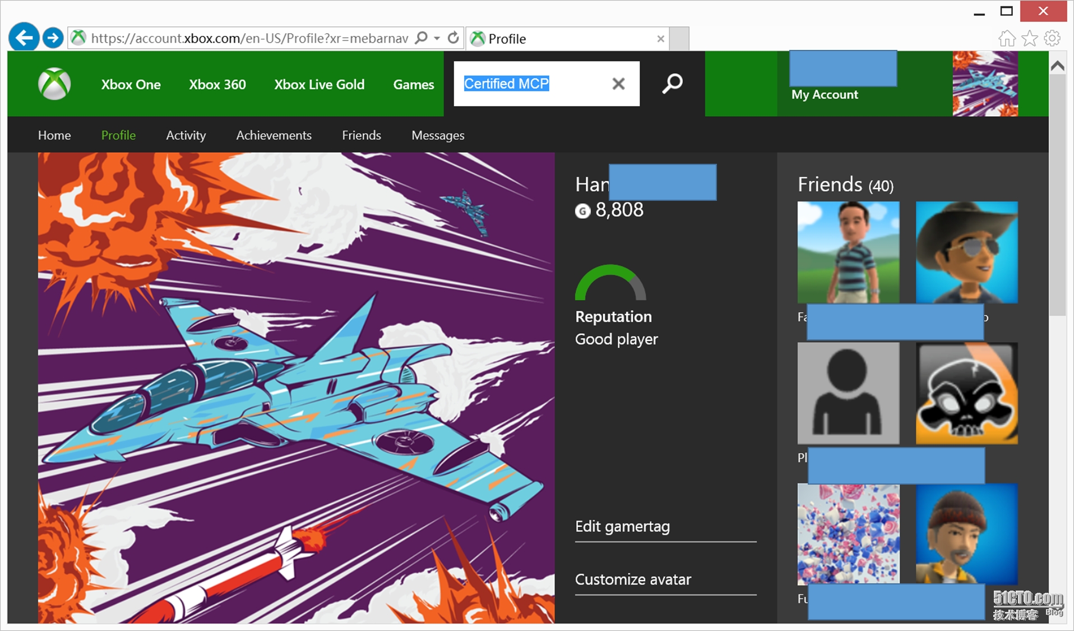Image resolution: width=1074 pixels, height=631 pixels.
Task: Click the URL text in address bar
Action: [249, 38]
